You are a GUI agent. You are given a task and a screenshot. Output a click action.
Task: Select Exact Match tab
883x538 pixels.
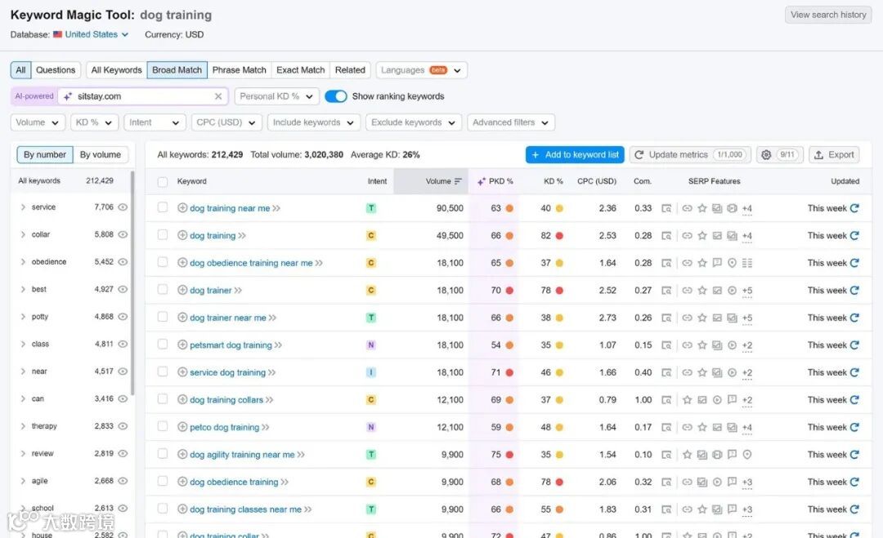[301, 69]
